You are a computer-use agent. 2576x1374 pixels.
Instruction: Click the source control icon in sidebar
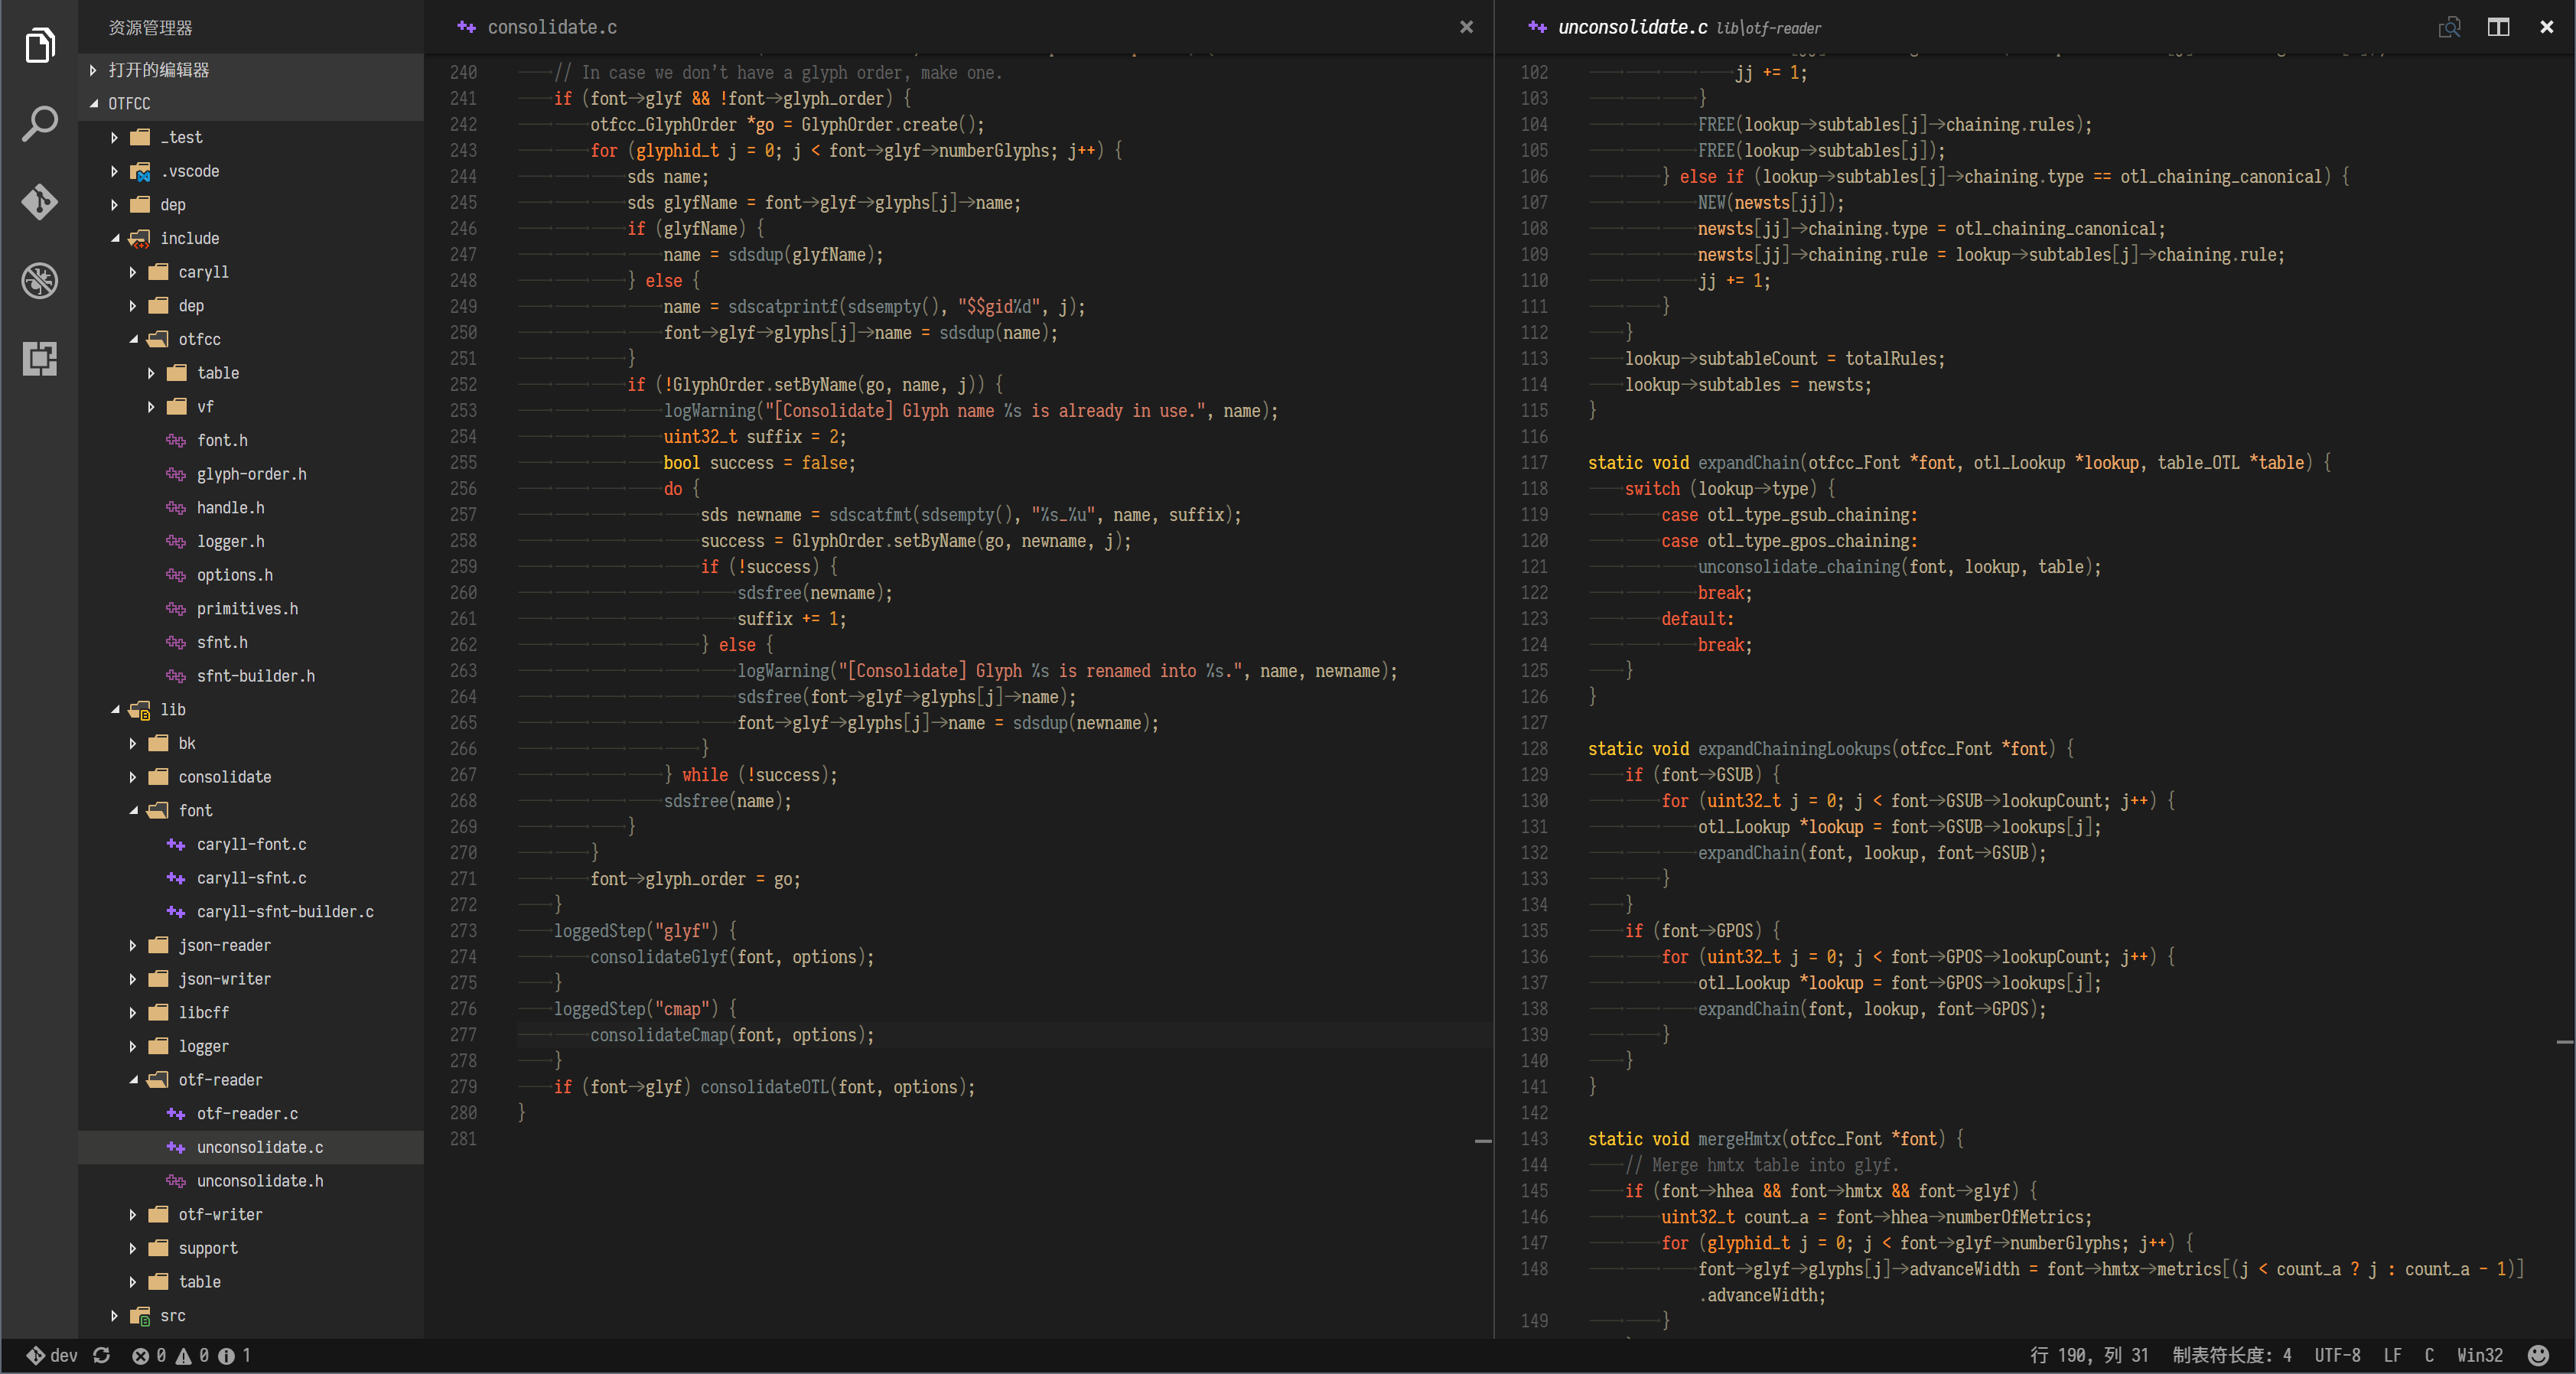point(43,203)
